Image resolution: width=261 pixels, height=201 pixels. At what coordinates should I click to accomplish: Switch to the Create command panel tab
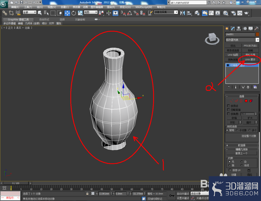227,28
